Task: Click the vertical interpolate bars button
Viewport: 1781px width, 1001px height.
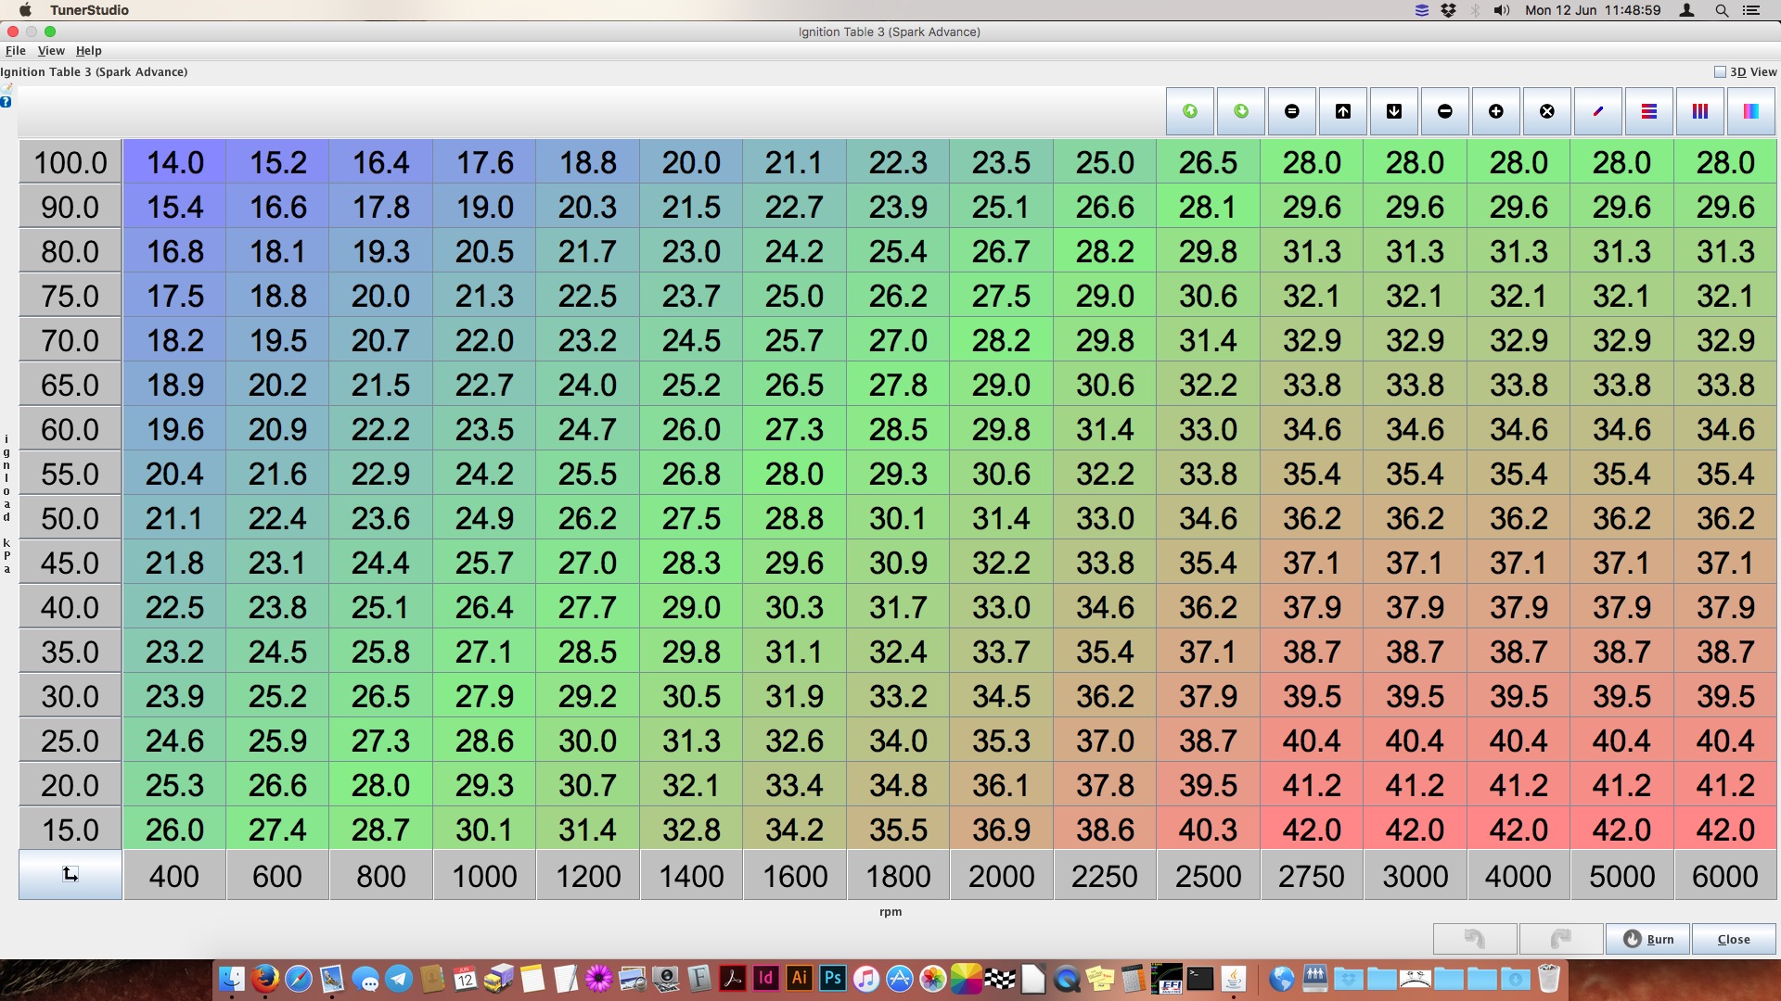Action: pyautogui.click(x=1700, y=111)
